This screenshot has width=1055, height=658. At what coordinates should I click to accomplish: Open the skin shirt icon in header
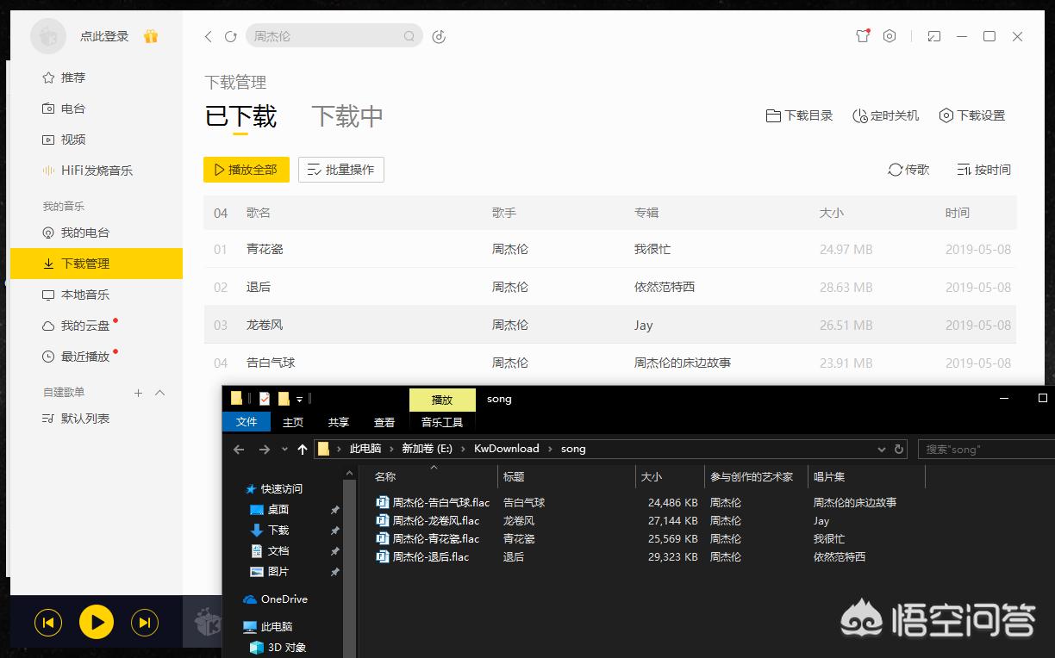click(862, 36)
